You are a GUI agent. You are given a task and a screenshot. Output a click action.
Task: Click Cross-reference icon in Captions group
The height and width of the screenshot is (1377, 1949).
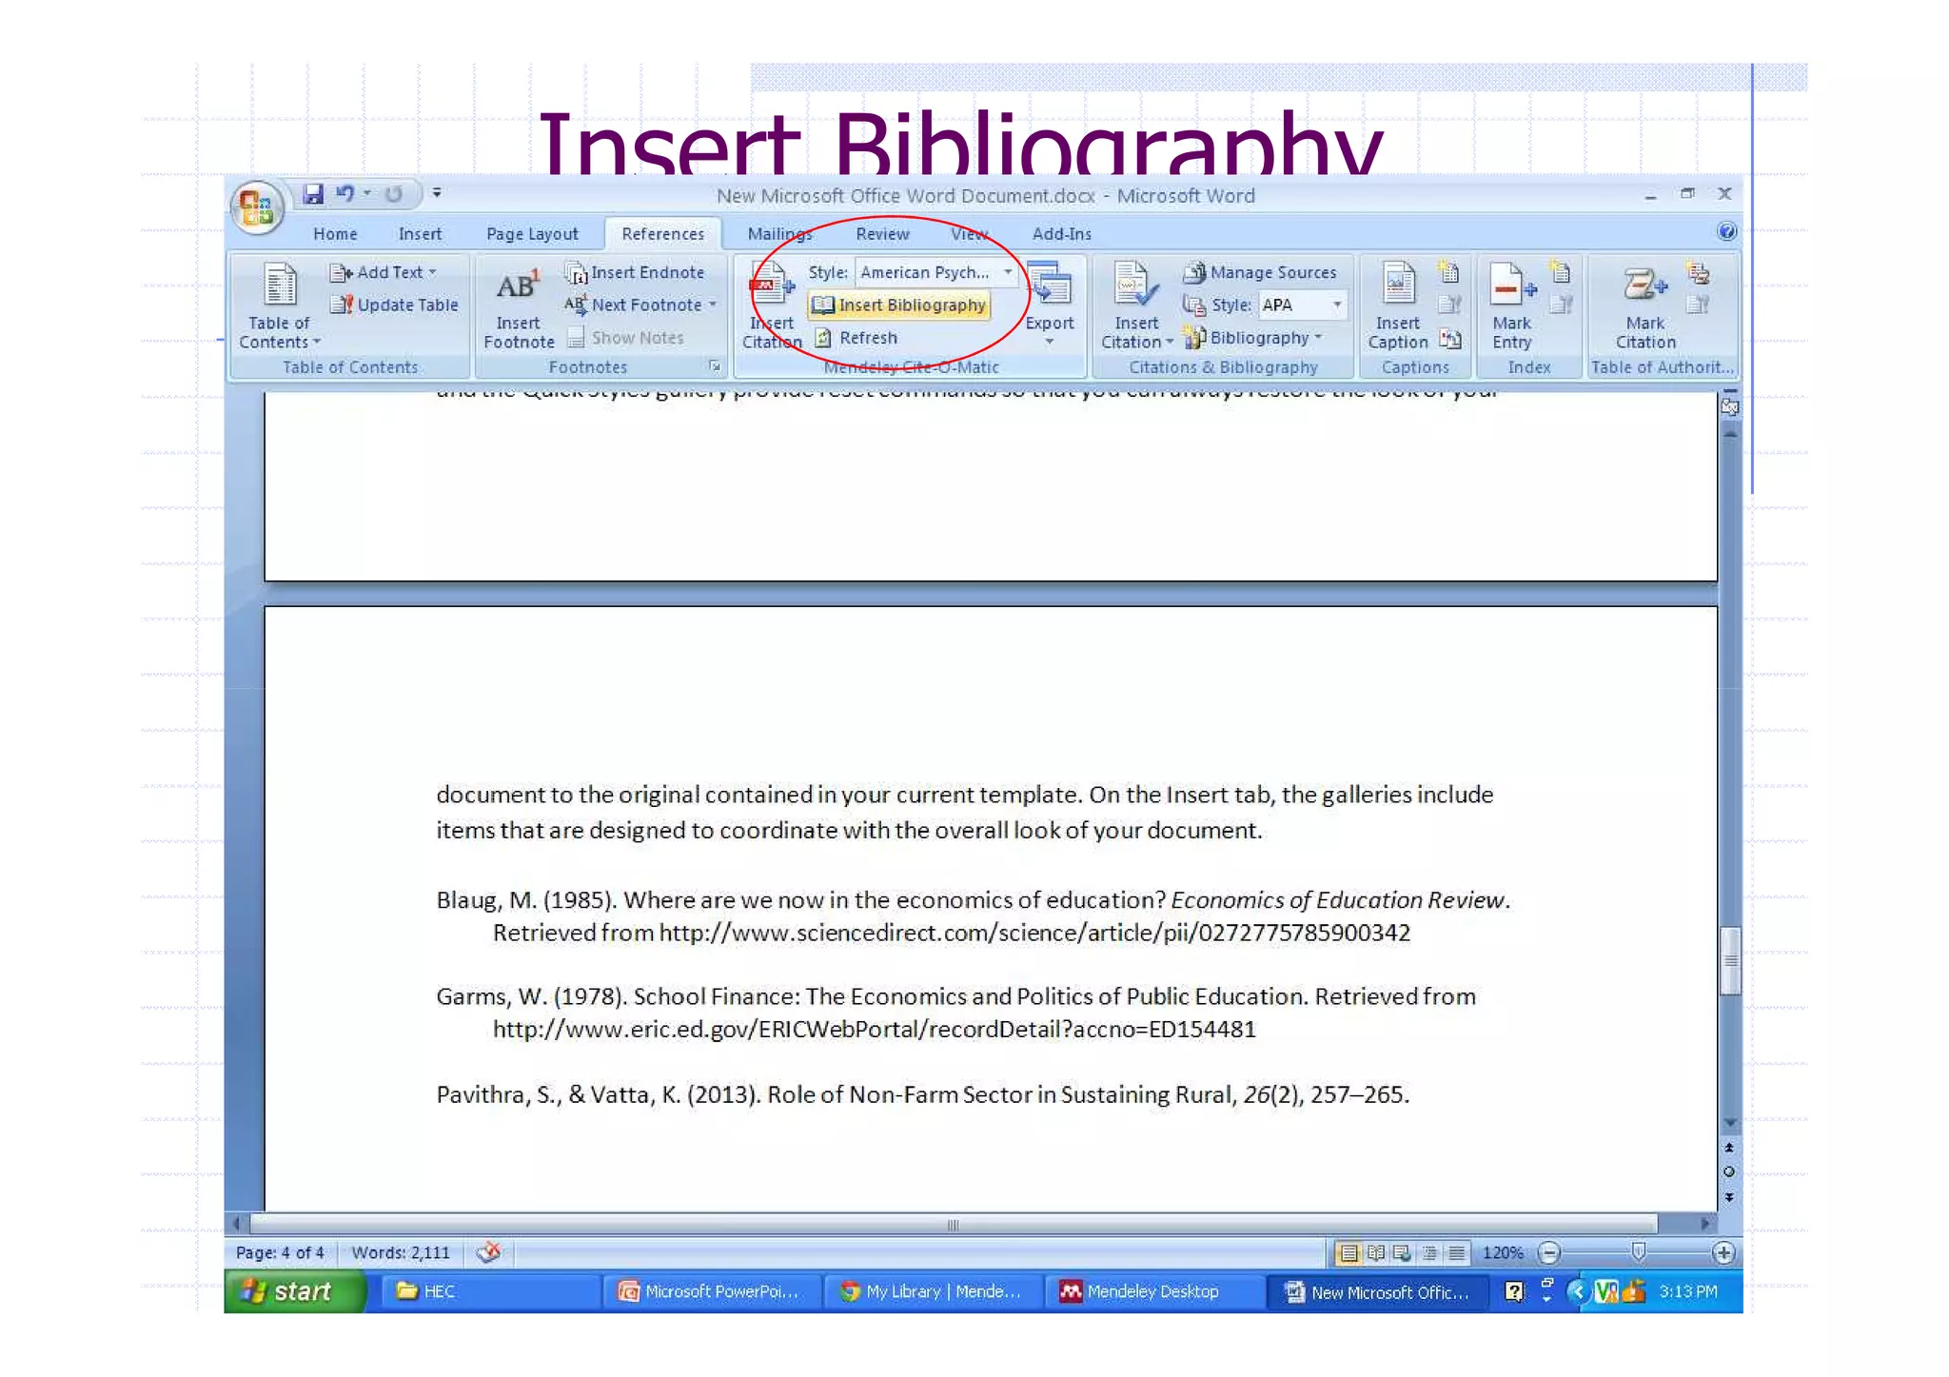point(1449,338)
